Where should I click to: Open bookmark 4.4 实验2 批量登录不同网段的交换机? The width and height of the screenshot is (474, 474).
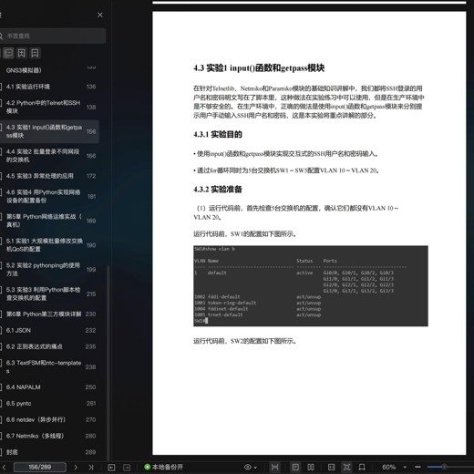coord(48,156)
